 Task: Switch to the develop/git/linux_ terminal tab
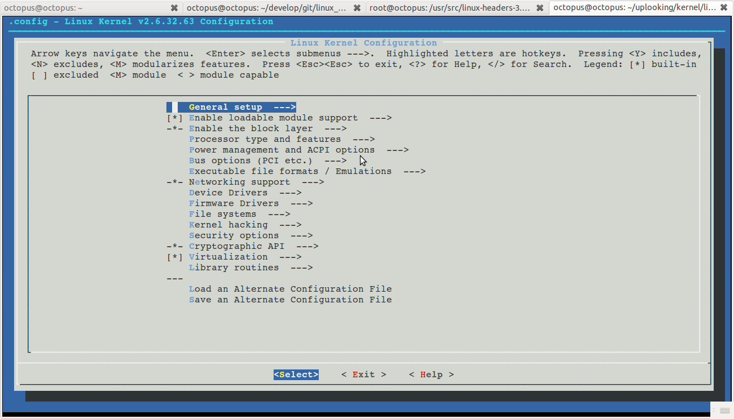274,8
